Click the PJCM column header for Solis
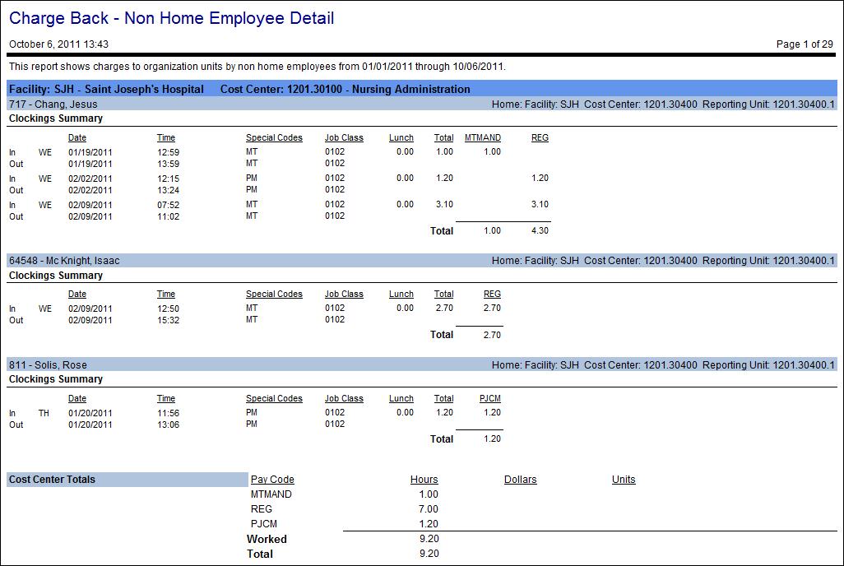The height and width of the screenshot is (566, 844). pos(490,399)
